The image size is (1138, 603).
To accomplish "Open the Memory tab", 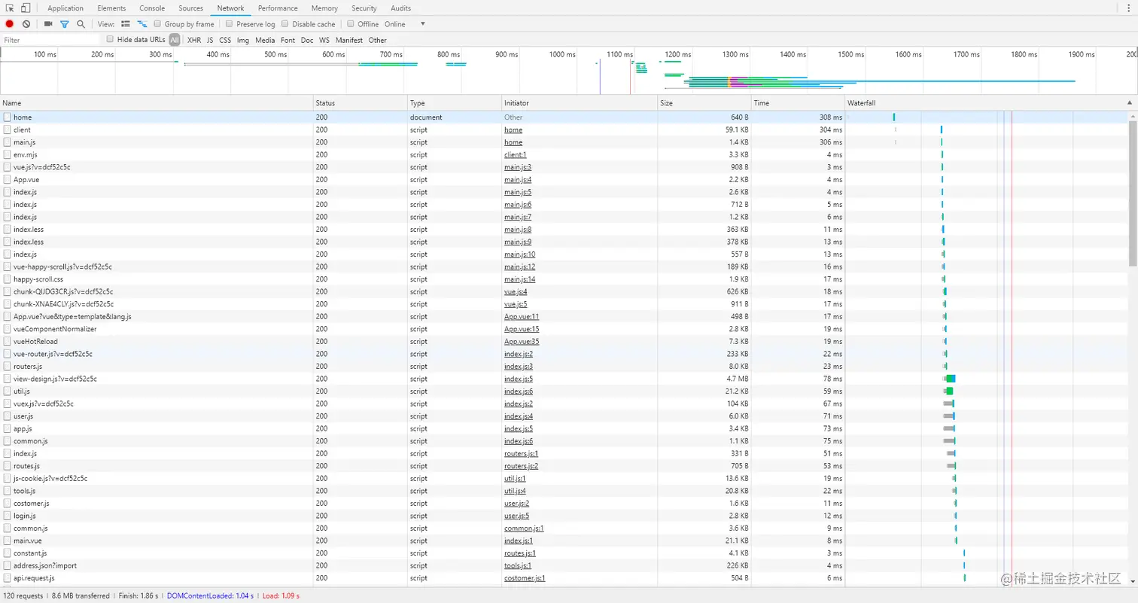I will click(x=324, y=8).
